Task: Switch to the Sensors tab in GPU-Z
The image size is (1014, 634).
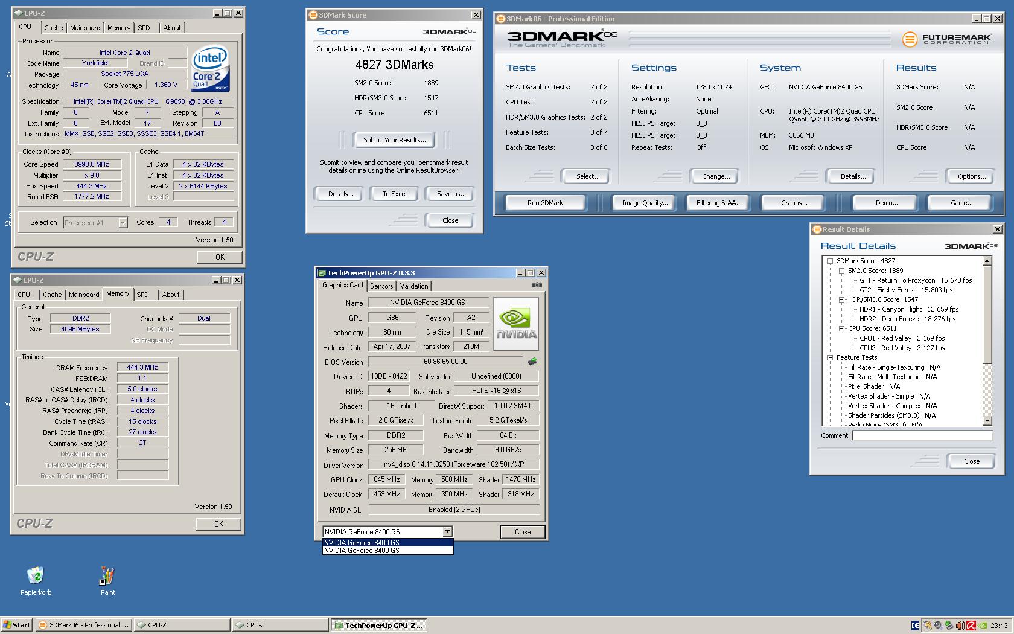Action: coord(381,286)
